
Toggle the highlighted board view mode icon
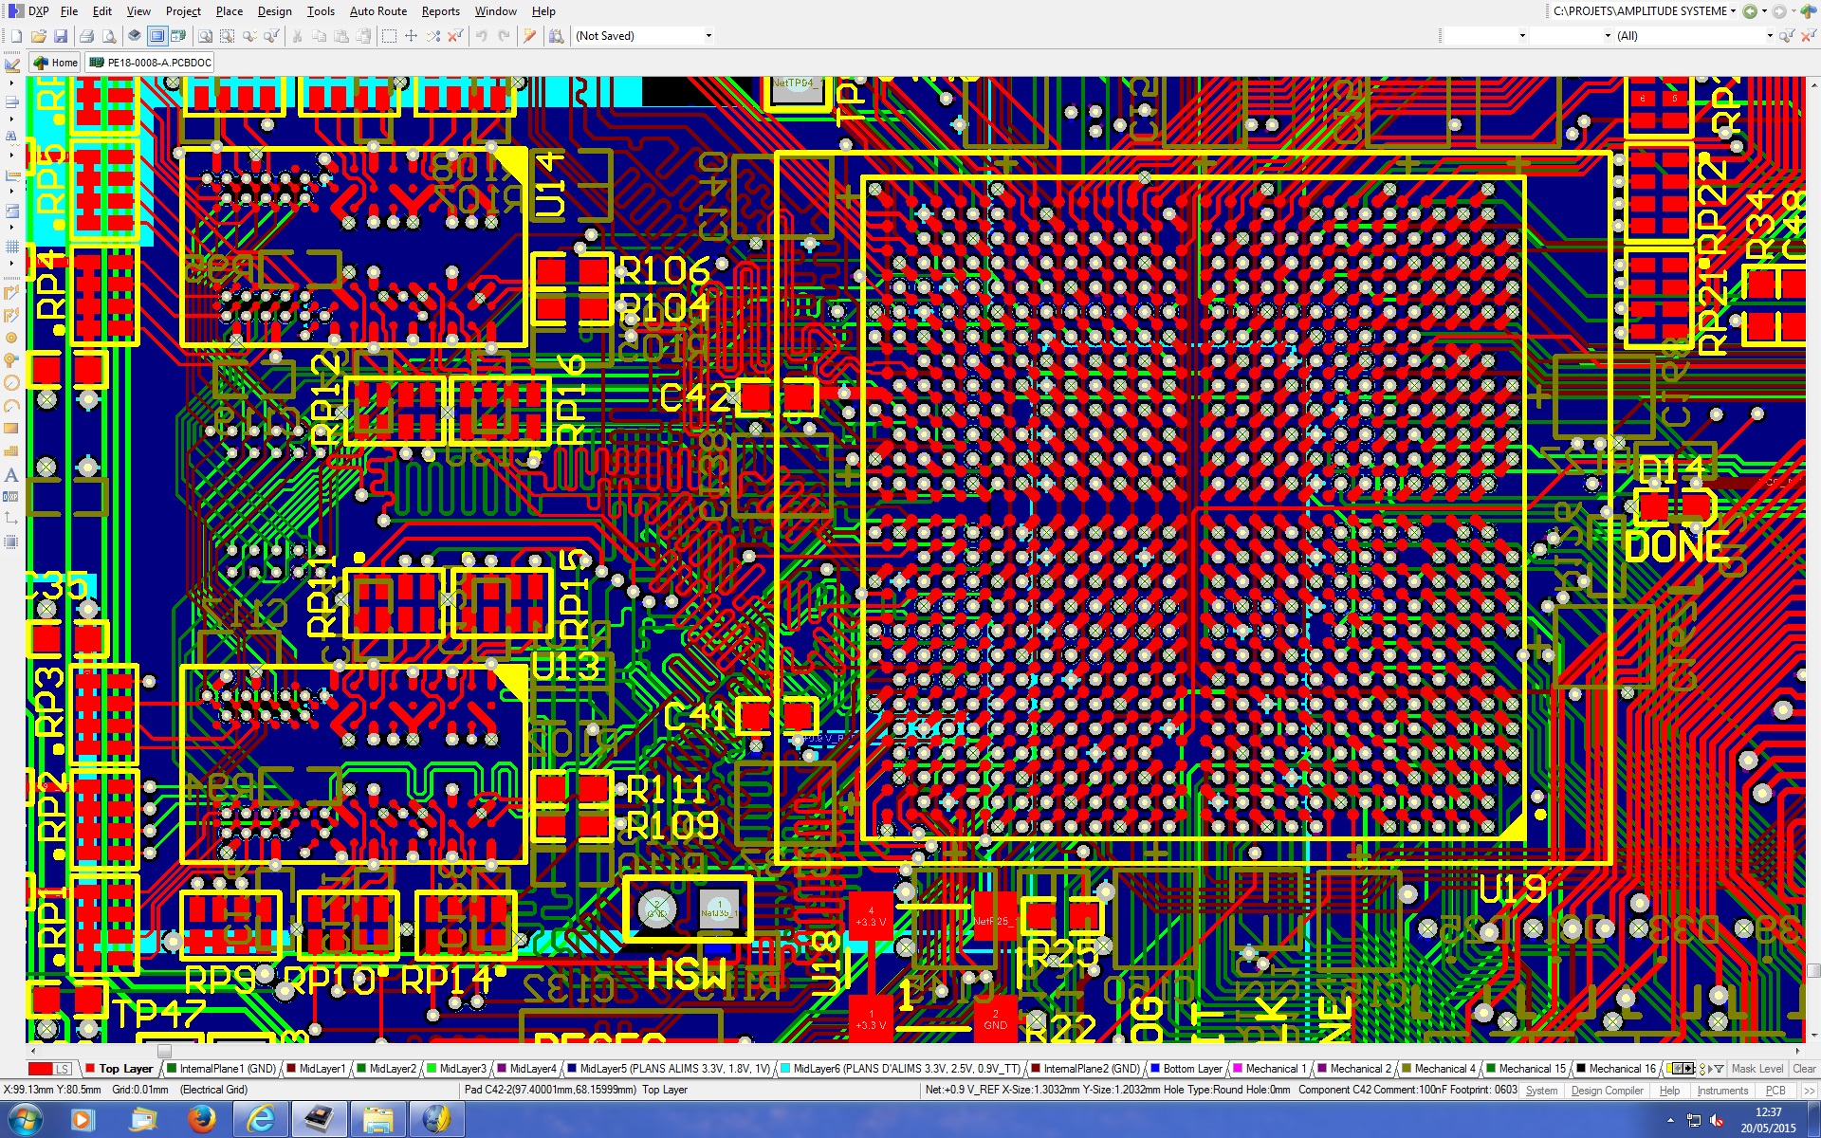tap(156, 36)
